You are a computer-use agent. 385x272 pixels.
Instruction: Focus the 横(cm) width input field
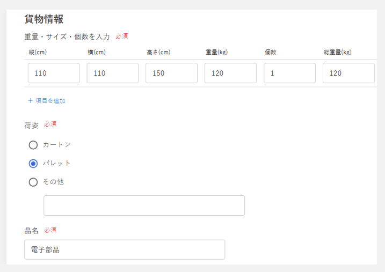pos(113,73)
